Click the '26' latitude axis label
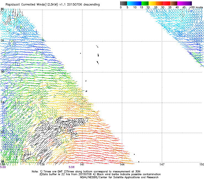 pos(2,72)
